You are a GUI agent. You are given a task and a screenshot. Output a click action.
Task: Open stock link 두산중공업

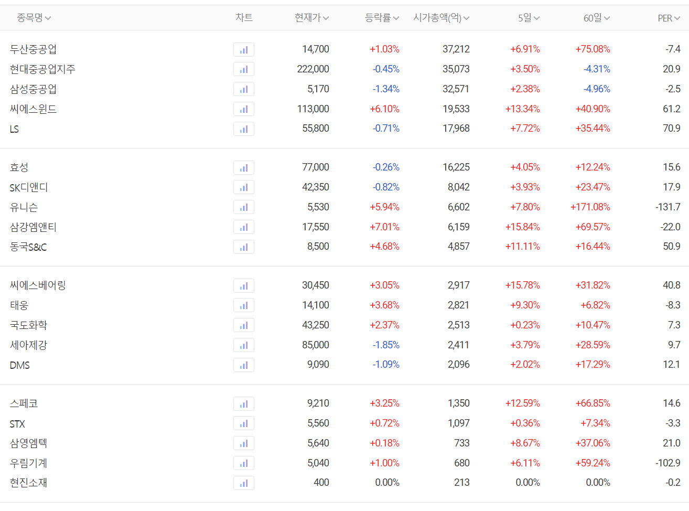(33, 49)
